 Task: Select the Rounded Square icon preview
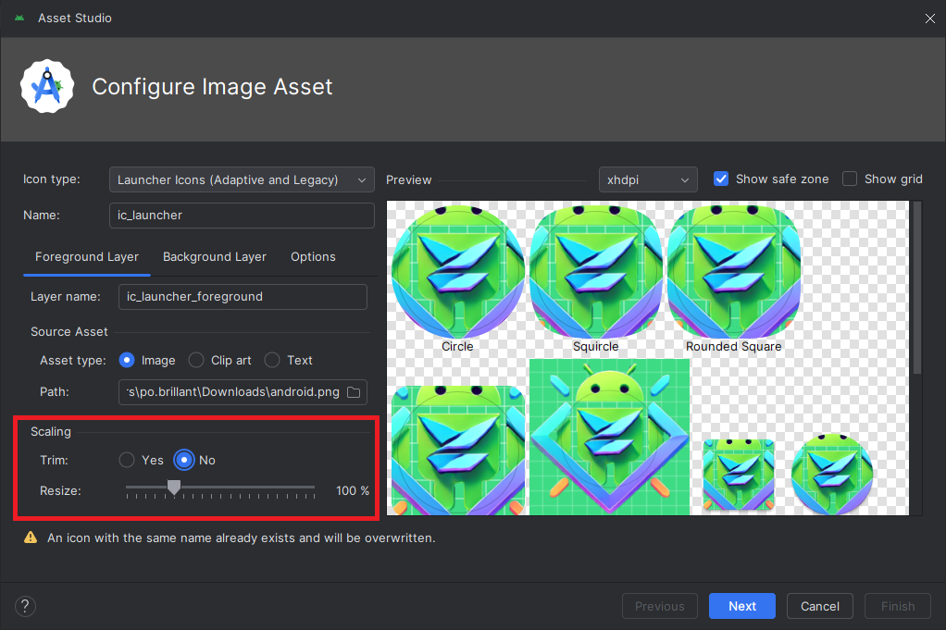734,271
